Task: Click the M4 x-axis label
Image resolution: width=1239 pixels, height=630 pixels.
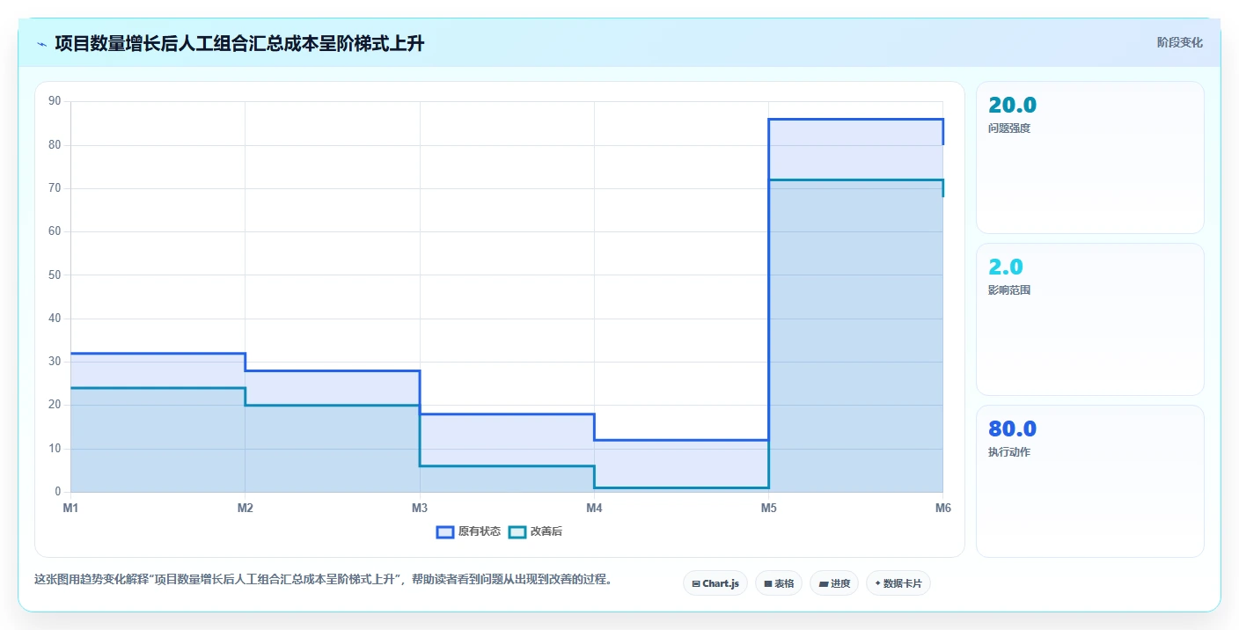Action: pyautogui.click(x=594, y=508)
